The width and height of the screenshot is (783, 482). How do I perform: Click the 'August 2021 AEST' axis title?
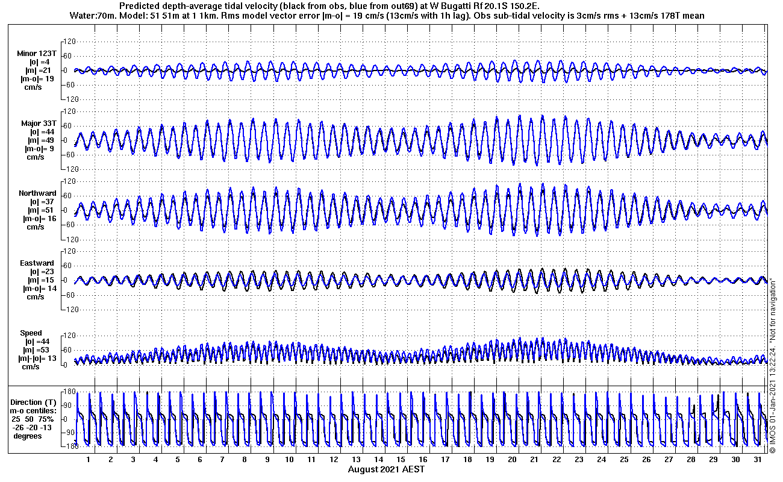click(386, 469)
